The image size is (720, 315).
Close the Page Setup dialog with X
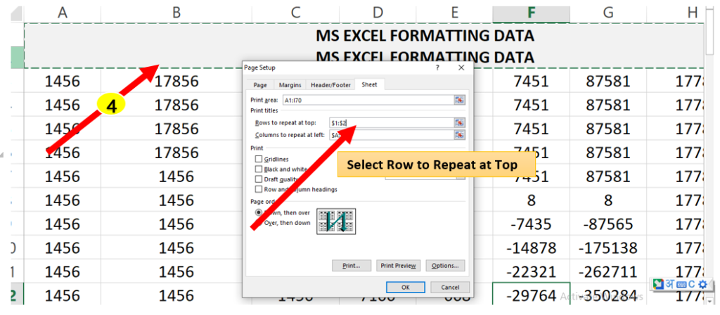(461, 67)
